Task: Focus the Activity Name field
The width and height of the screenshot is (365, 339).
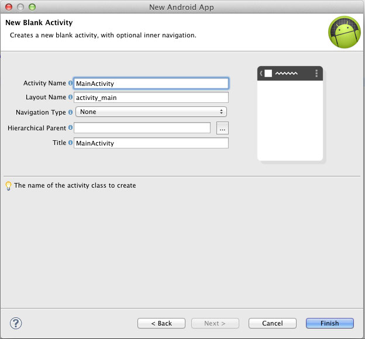Action: pyautogui.click(x=151, y=84)
